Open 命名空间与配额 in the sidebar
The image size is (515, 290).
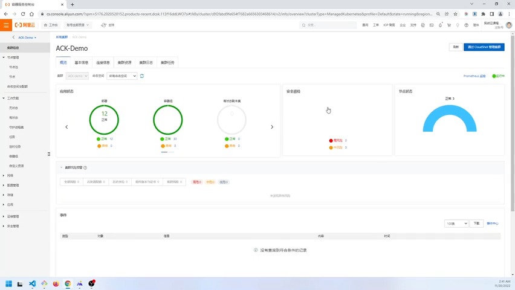coord(18,86)
